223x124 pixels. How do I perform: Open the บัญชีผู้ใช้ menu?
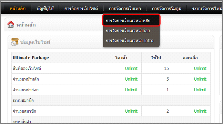tap(45, 9)
